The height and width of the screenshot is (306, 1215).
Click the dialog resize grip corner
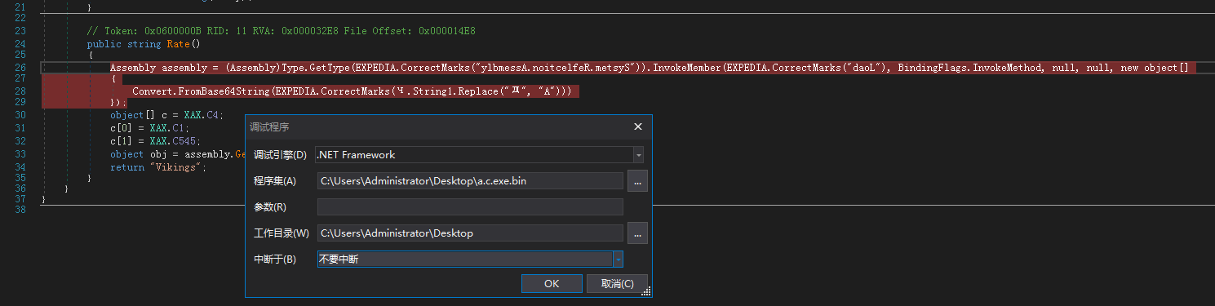tap(645, 292)
